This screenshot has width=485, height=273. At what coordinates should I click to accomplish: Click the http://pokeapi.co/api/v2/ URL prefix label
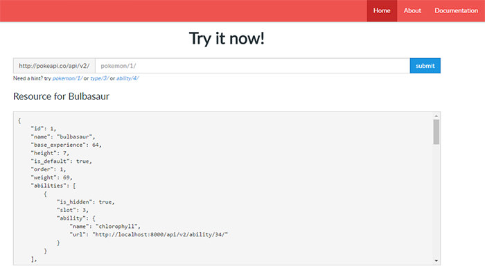pos(54,66)
